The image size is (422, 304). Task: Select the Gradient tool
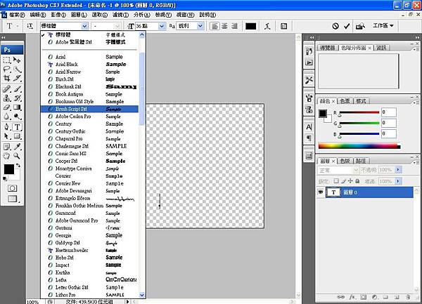tap(17, 107)
